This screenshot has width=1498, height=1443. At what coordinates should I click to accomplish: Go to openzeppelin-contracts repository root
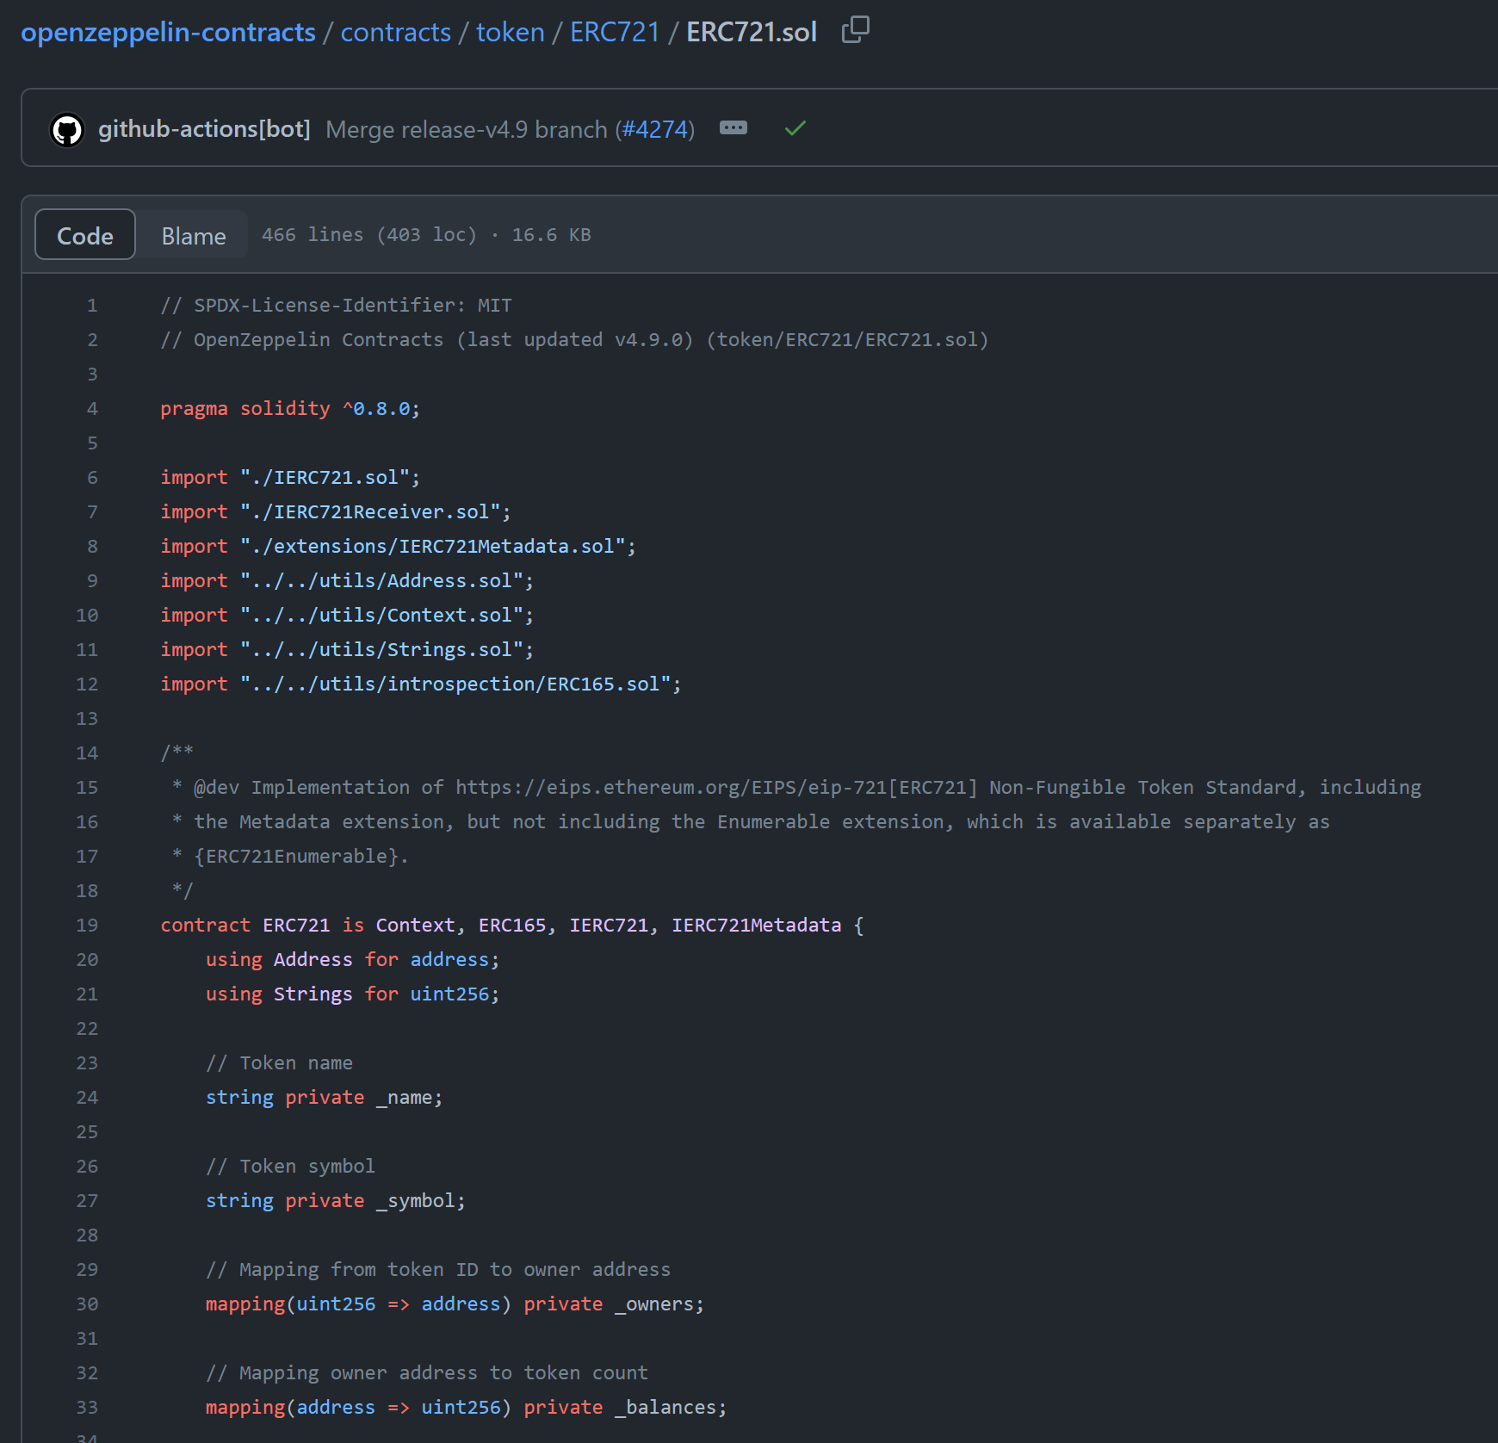168,32
